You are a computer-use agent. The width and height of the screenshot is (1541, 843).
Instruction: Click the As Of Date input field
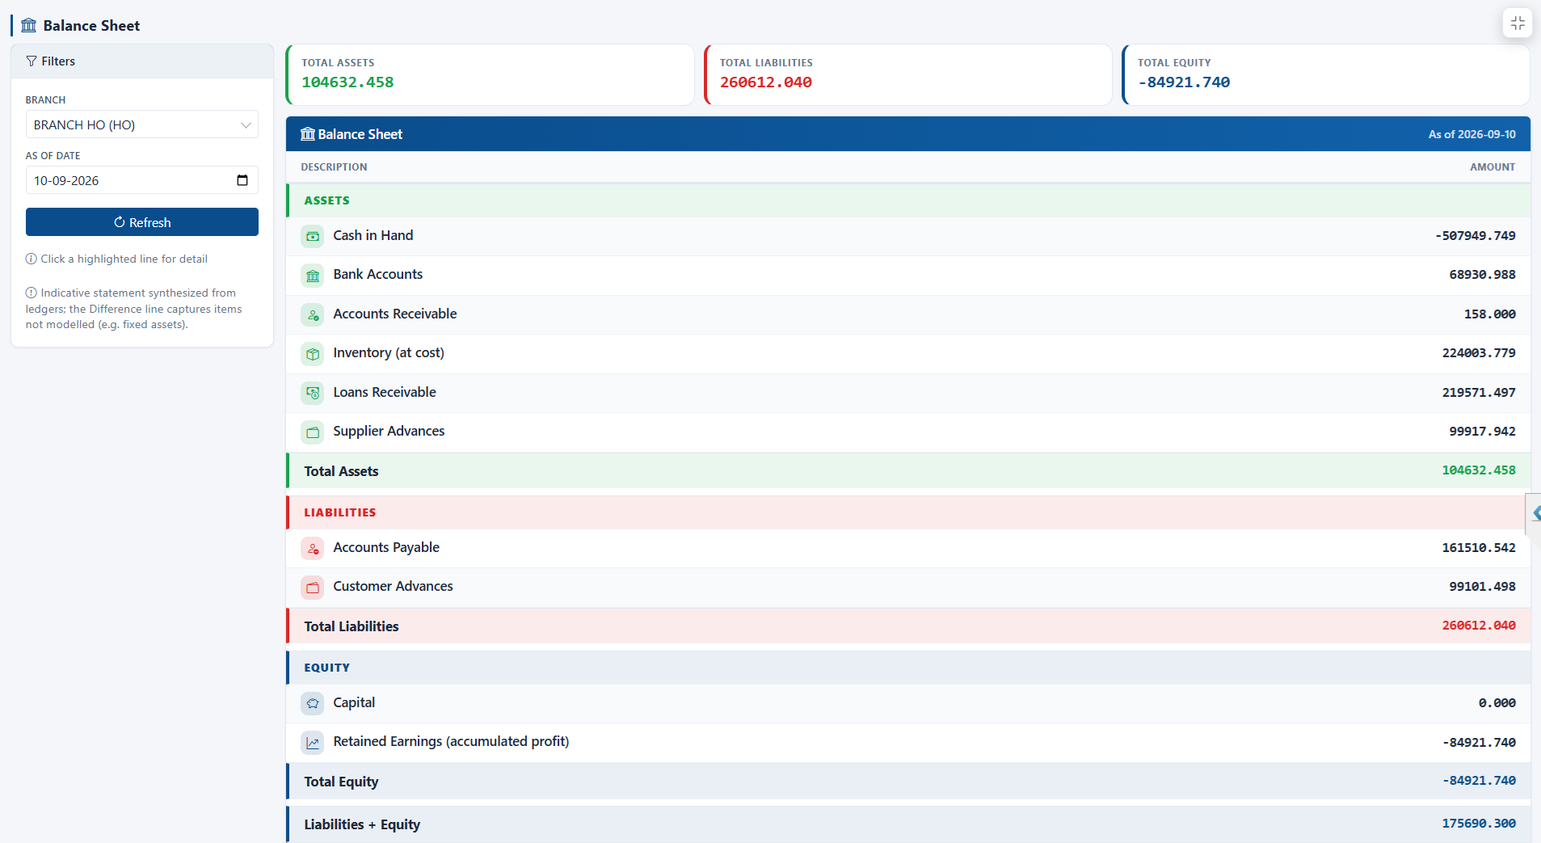click(142, 180)
